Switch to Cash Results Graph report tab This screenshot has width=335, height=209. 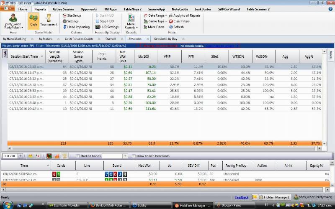79,39
